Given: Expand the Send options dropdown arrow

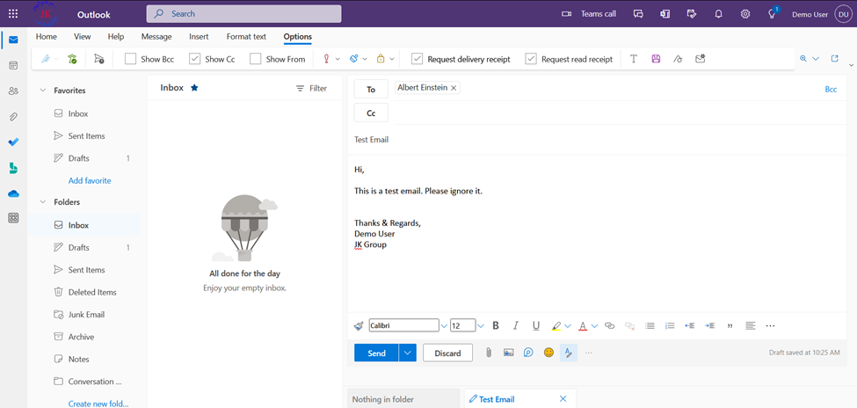Looking at the screenshot, I should (x=407, y=353).
